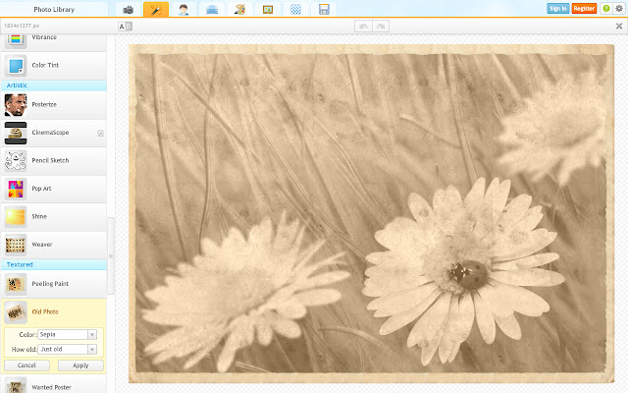Image resolution: width=628 pixels, height=393 pixels.
Task: Switch to the Photo Library tab
Action: pyautogui.click(x=54, y=8)
